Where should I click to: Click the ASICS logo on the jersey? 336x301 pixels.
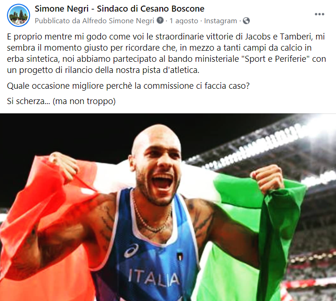click(x=131, y=250)
